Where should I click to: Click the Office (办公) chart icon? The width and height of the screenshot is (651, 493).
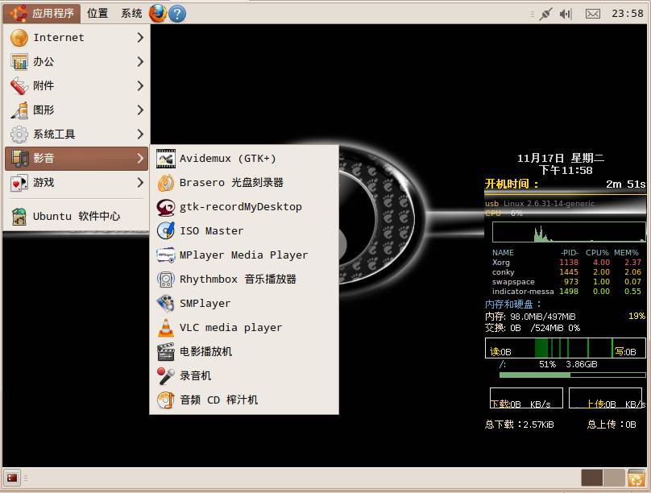pos(19,62)
